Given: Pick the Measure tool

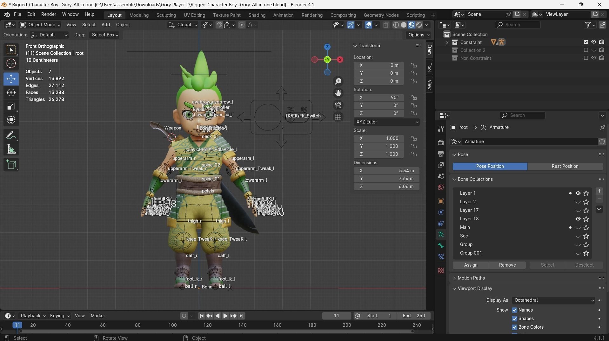Looking at the screenshot, I should 11,149.
